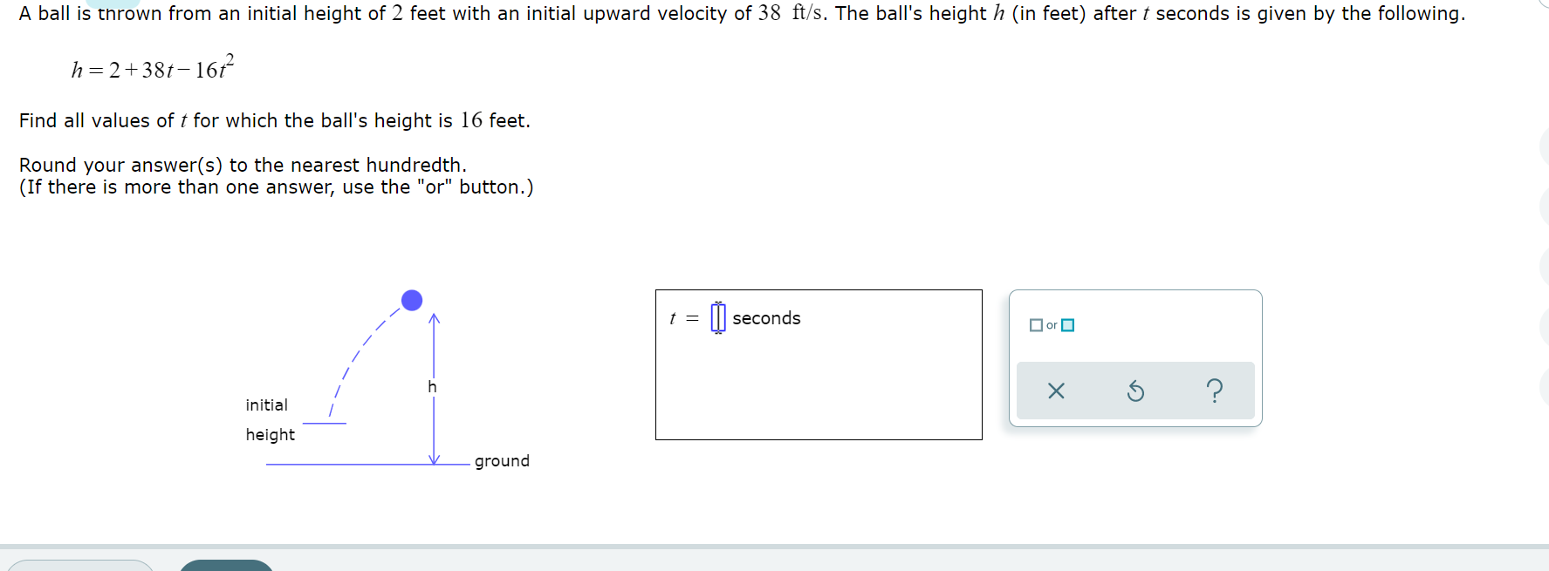1549x571 pixels.
Task: Click the 'or' template icon in the palette
Action: pyautogui.click(x=1050, y=325)
